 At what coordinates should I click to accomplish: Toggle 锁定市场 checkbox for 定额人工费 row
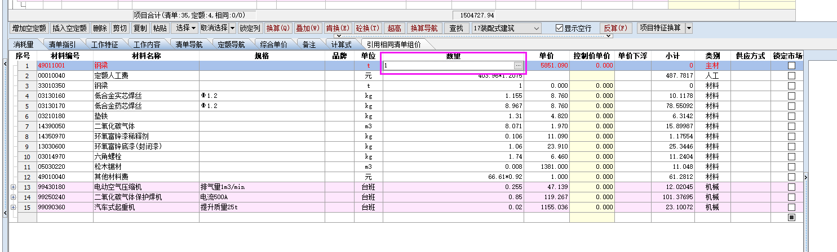pos(791,76)
